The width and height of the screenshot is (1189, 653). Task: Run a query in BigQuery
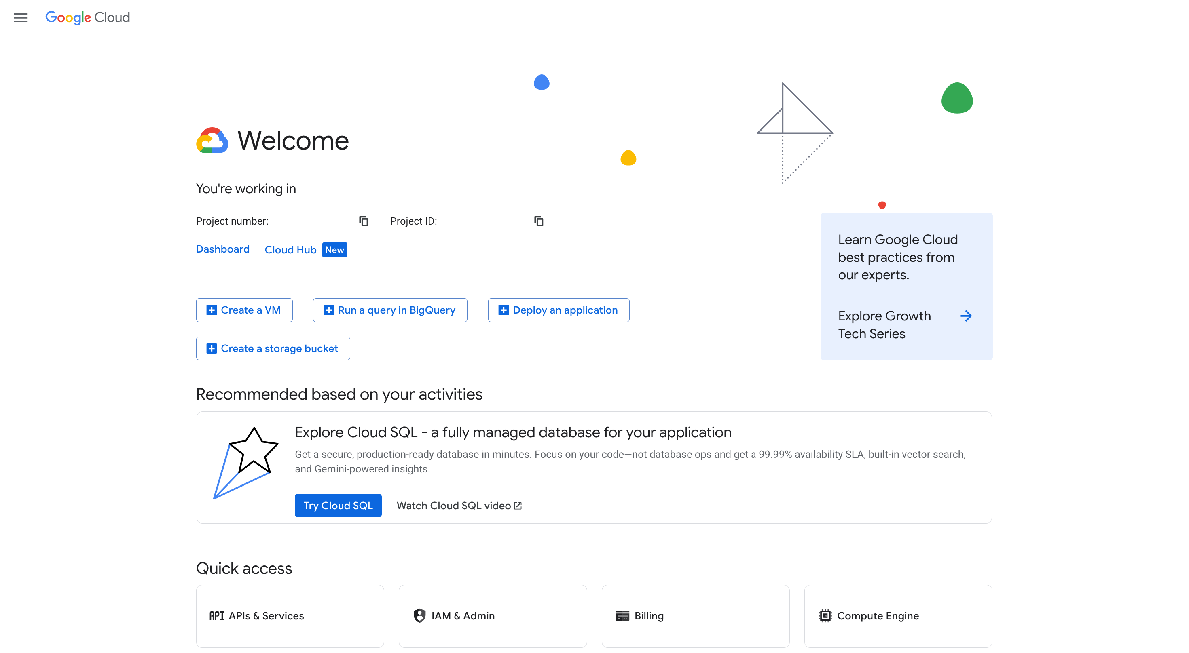389,310
